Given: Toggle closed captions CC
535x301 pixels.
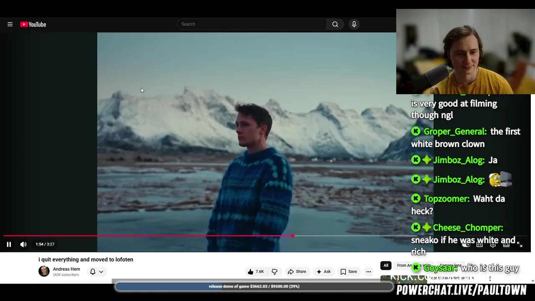Looking at the screenshot, I should point(479,245).
